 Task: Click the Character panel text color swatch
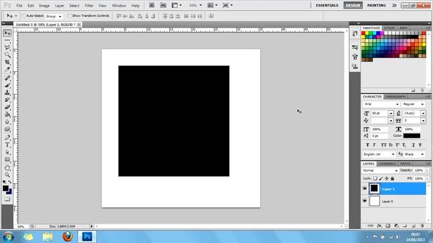(412, 136)
